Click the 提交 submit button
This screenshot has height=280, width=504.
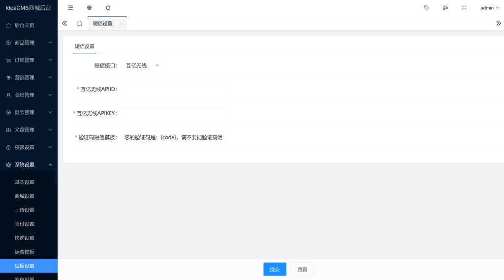[x=275, y=269]
